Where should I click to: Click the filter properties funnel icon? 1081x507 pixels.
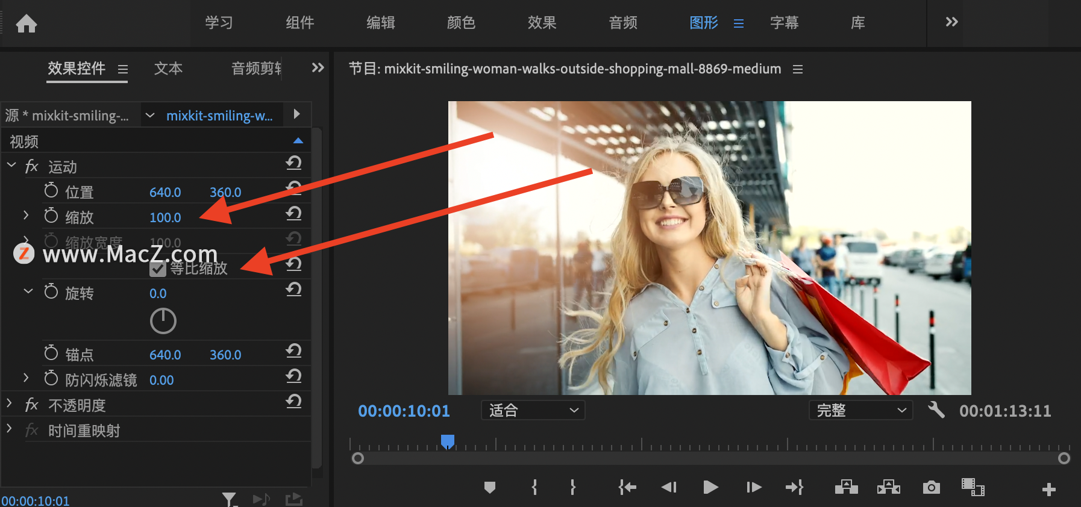(230, 499)
